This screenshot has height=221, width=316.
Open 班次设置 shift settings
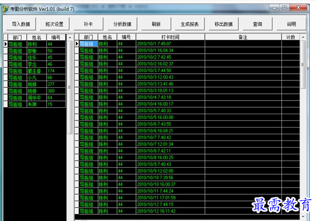(x=54, y=24)
